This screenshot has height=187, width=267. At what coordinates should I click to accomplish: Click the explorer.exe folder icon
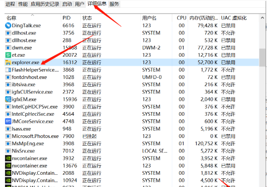(8, 62)
